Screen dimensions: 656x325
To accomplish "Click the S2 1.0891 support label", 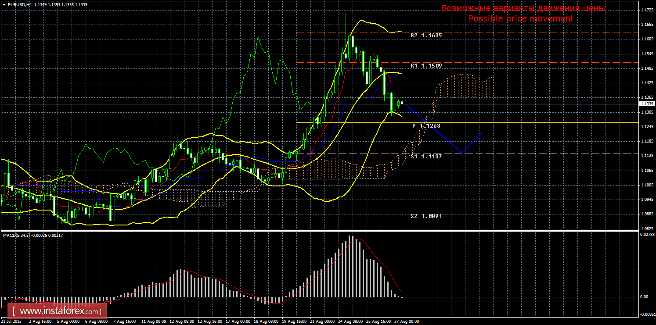I will click(426, 216).
